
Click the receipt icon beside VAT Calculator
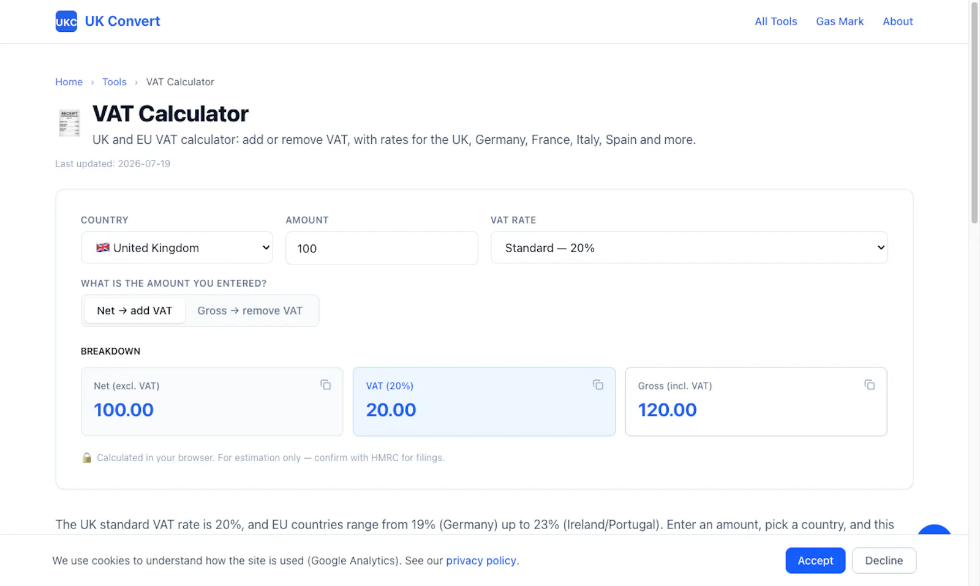[x=69, y=123]
